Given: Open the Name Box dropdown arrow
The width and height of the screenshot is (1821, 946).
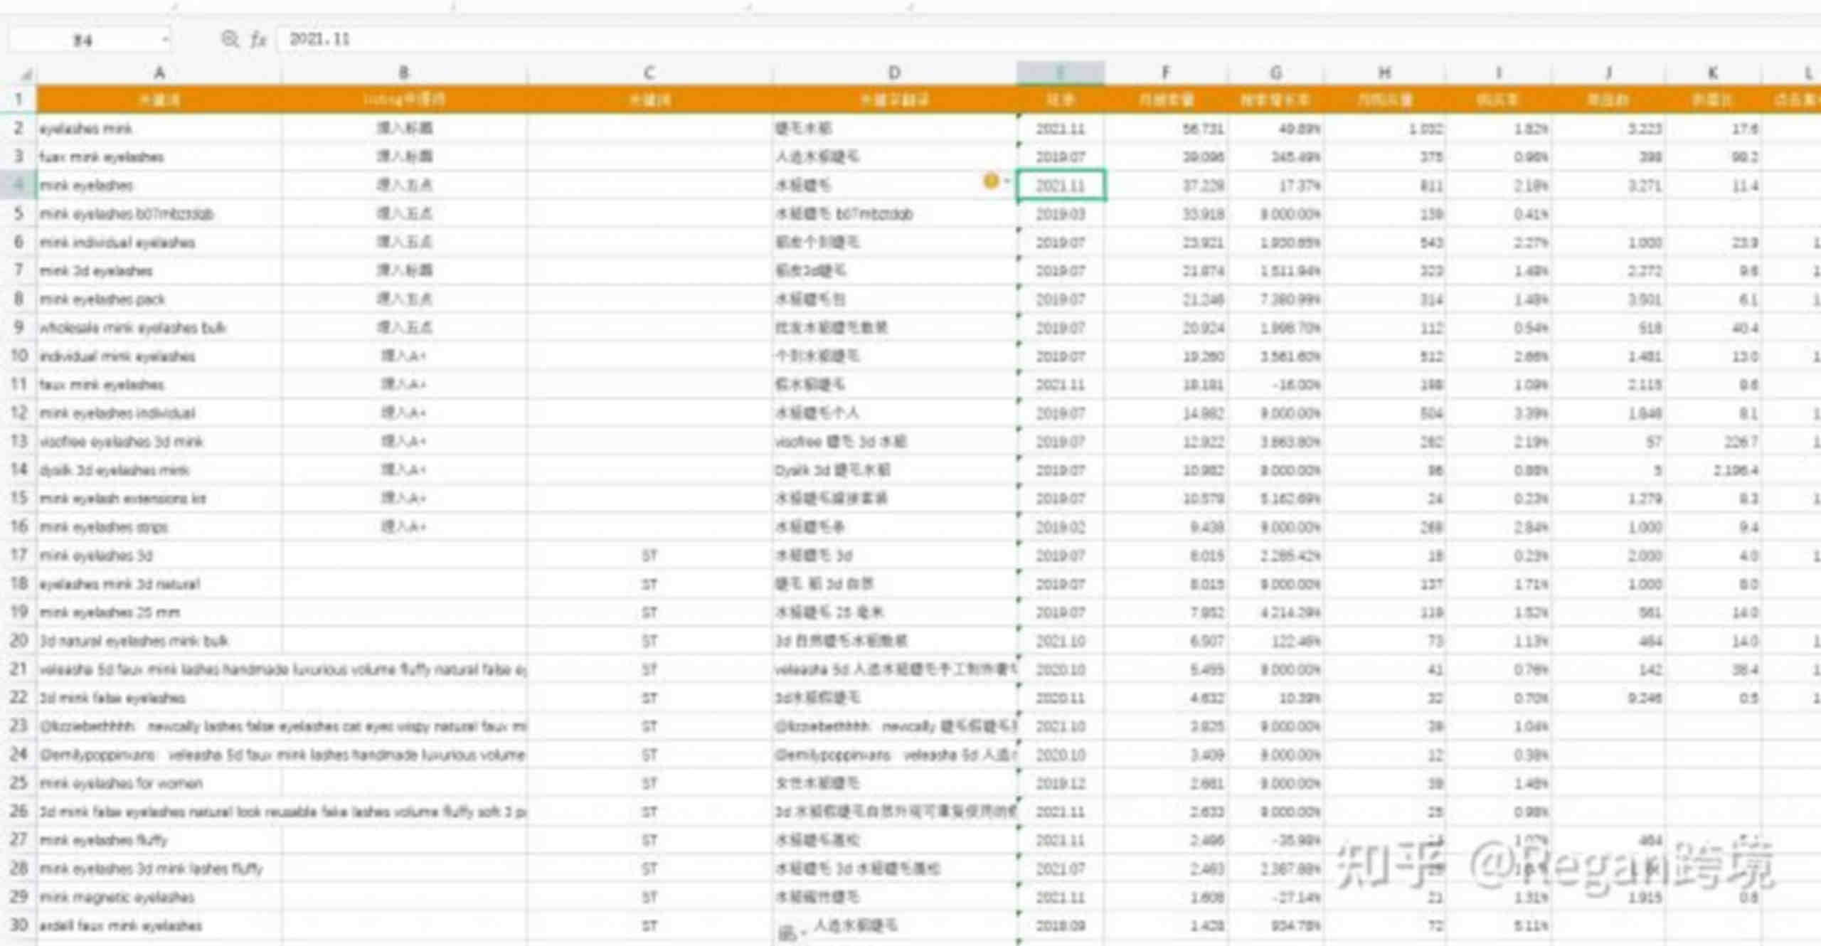Looking at the screenshot, I should 165,39.
